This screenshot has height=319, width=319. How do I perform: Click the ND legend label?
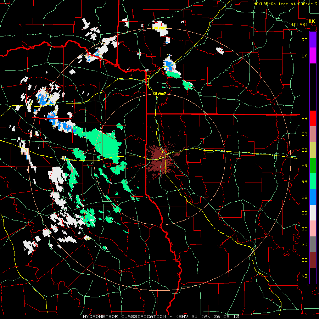click(x=304, y=276)
